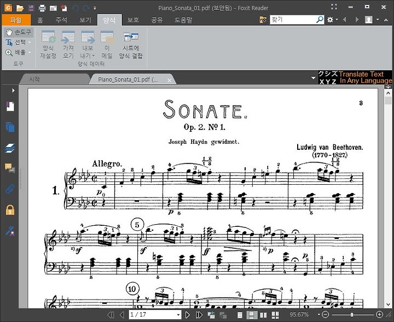The image size is (394, 322).
Task: Switch to the 주석 ribbon tab
Action: (61, 20)
